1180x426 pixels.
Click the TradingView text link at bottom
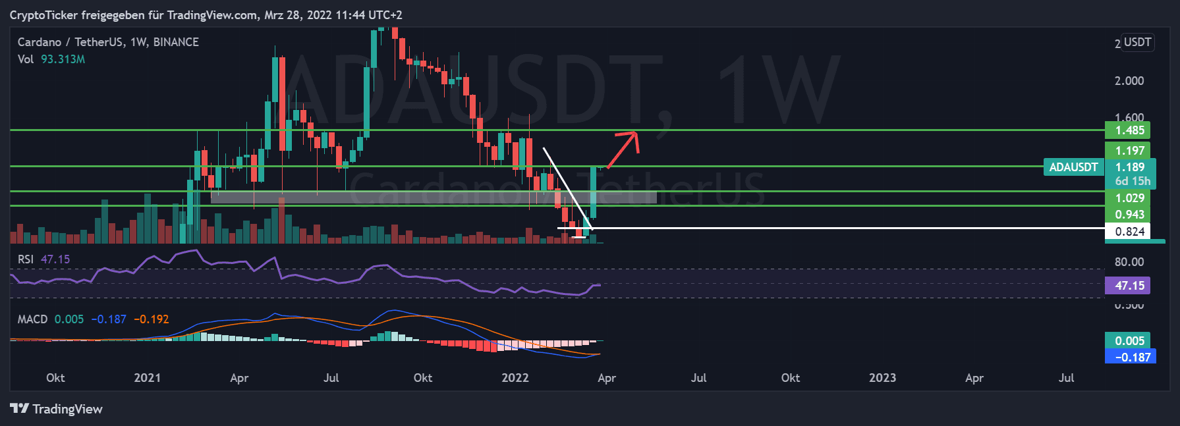[x=67, y=409]
